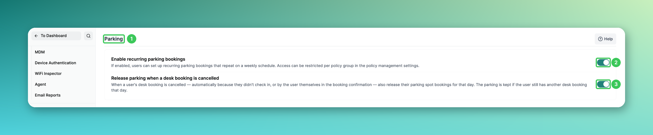This screenshot has height=135, width=653.
Task: Navigate to Email Reports
Action: click(48, 95)
